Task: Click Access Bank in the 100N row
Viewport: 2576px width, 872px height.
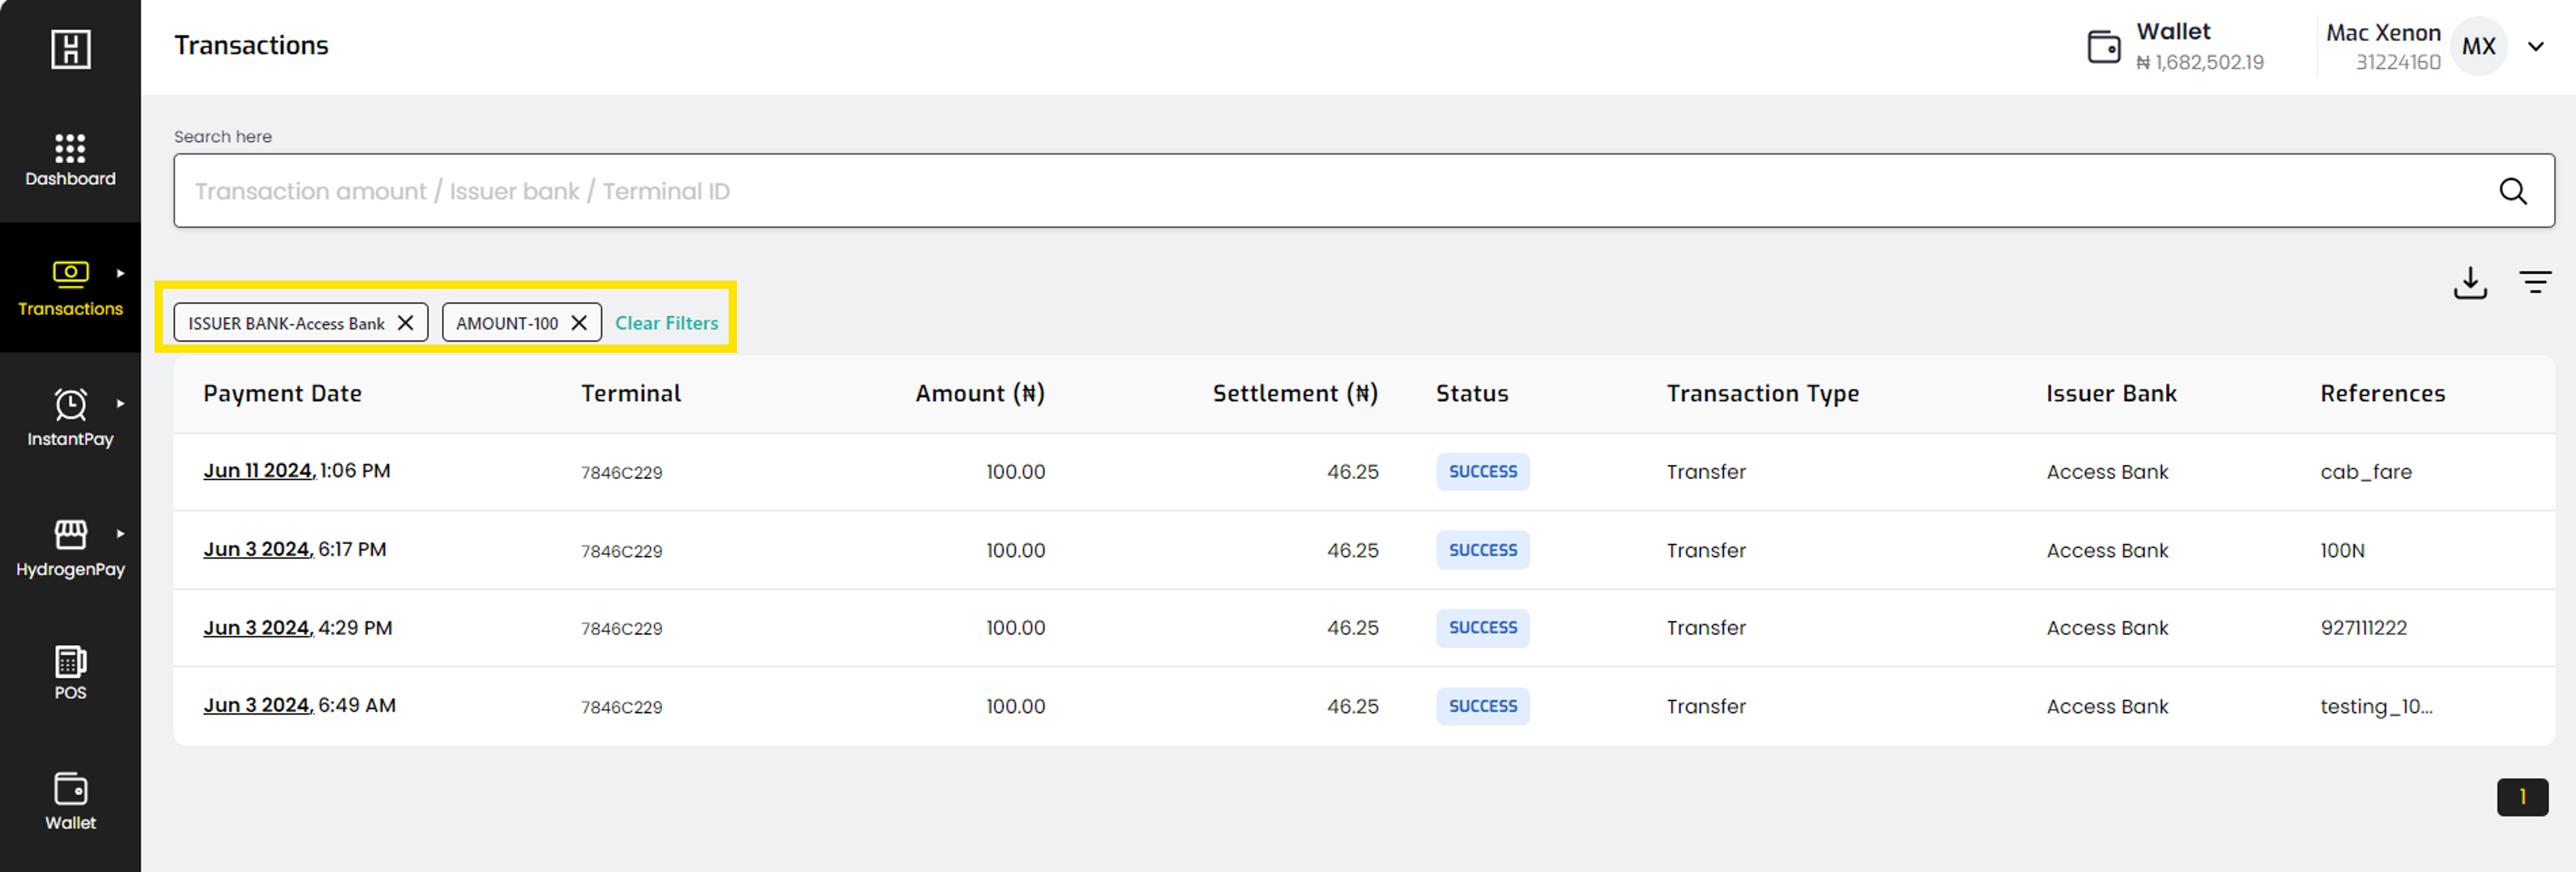Action: point(2107,550)
